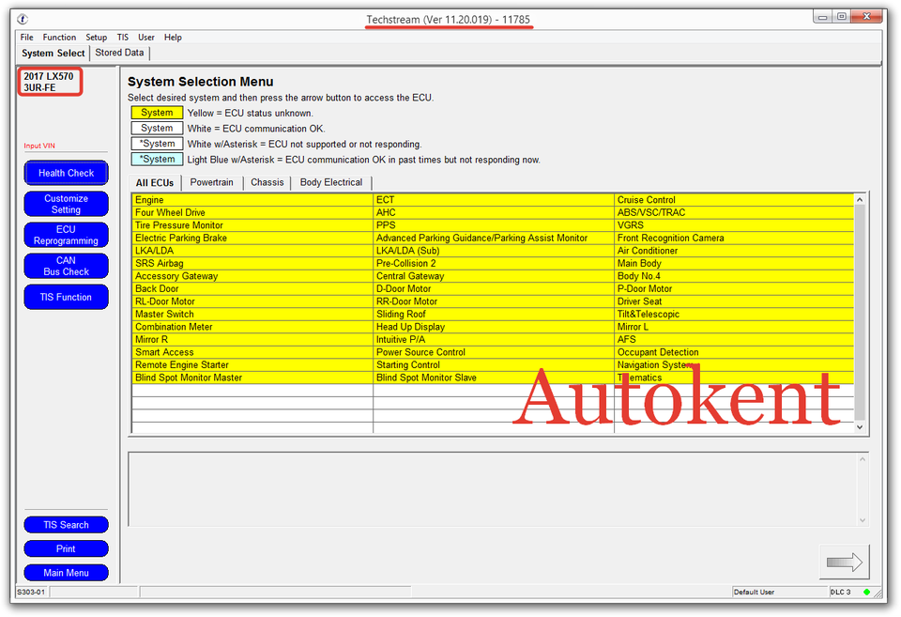Select the PPS system
Screen dimensions: 901x617
(x=494, y=224)
